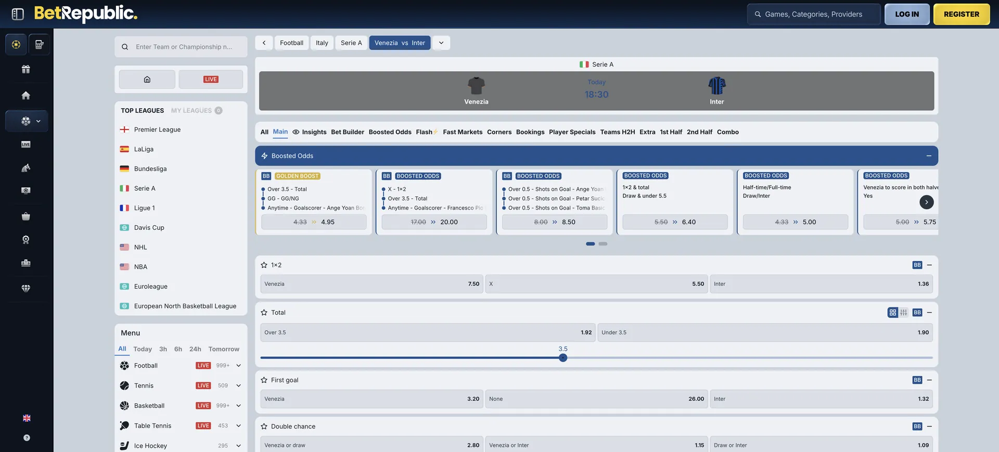Go to second Boosted Odds page dot
Viewport: 999px width, 452px height.
coord(603,244)
